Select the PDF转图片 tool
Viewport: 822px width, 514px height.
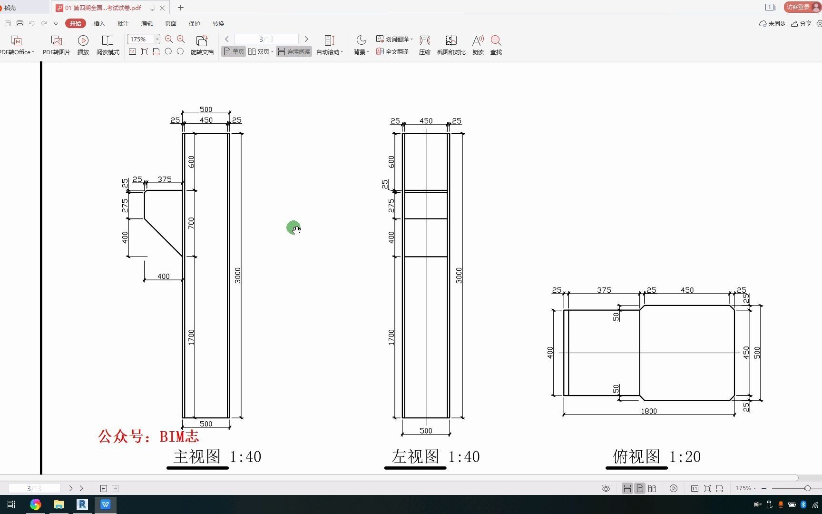click(56, 44)
